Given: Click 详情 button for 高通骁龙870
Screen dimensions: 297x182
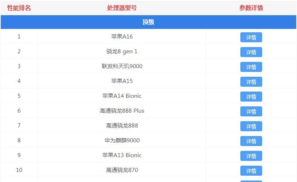Looking at the screenshot, I should pyautogui.click(x=251, y=171).
